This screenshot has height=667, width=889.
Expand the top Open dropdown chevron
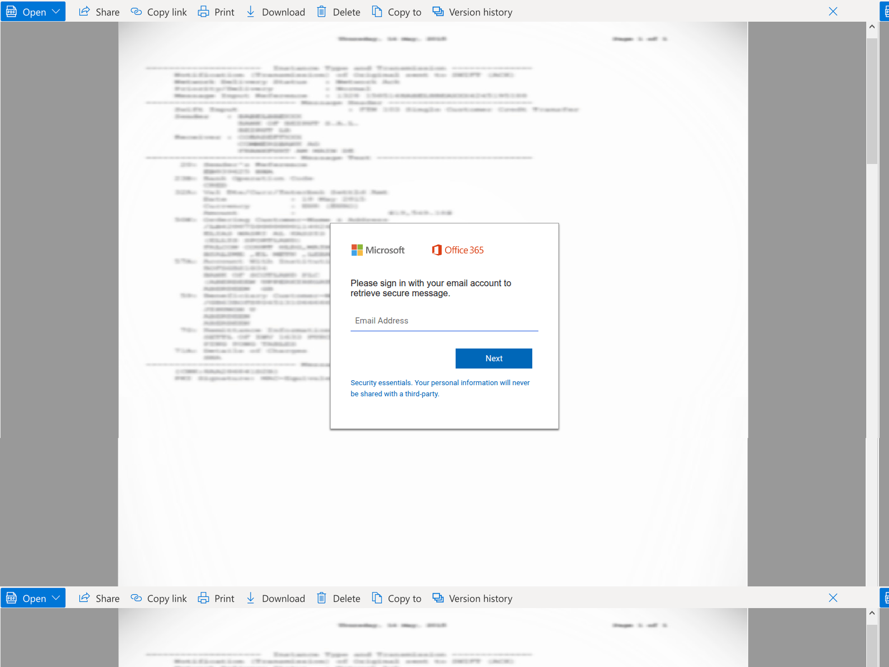click(56, 12)
